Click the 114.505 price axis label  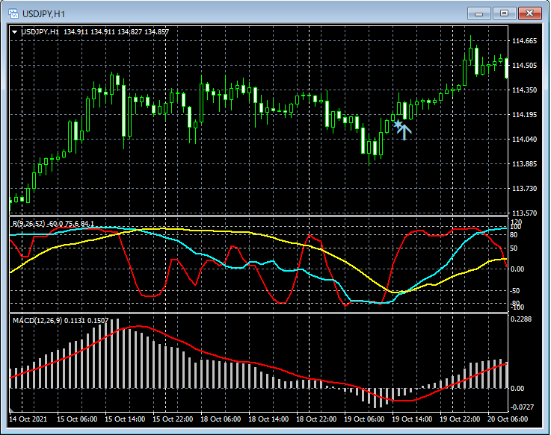point(524,66)
